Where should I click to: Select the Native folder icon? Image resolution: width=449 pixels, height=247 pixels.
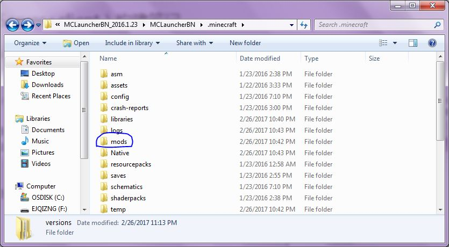[104, 152]
